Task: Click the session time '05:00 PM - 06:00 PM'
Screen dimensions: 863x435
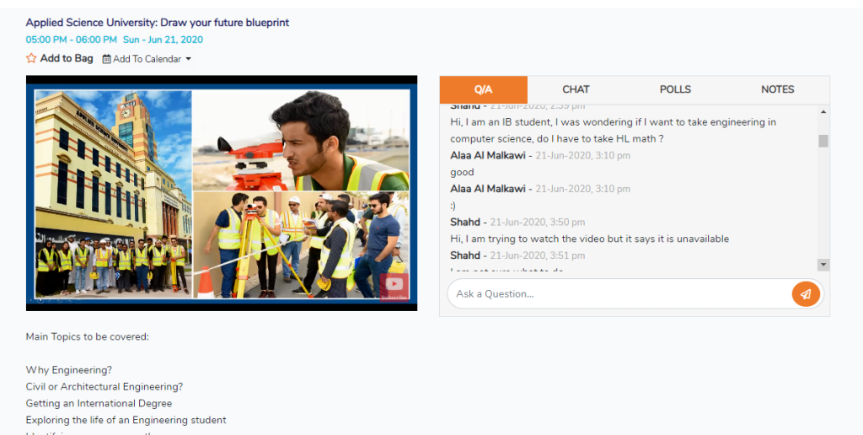Action: (72, 40)
